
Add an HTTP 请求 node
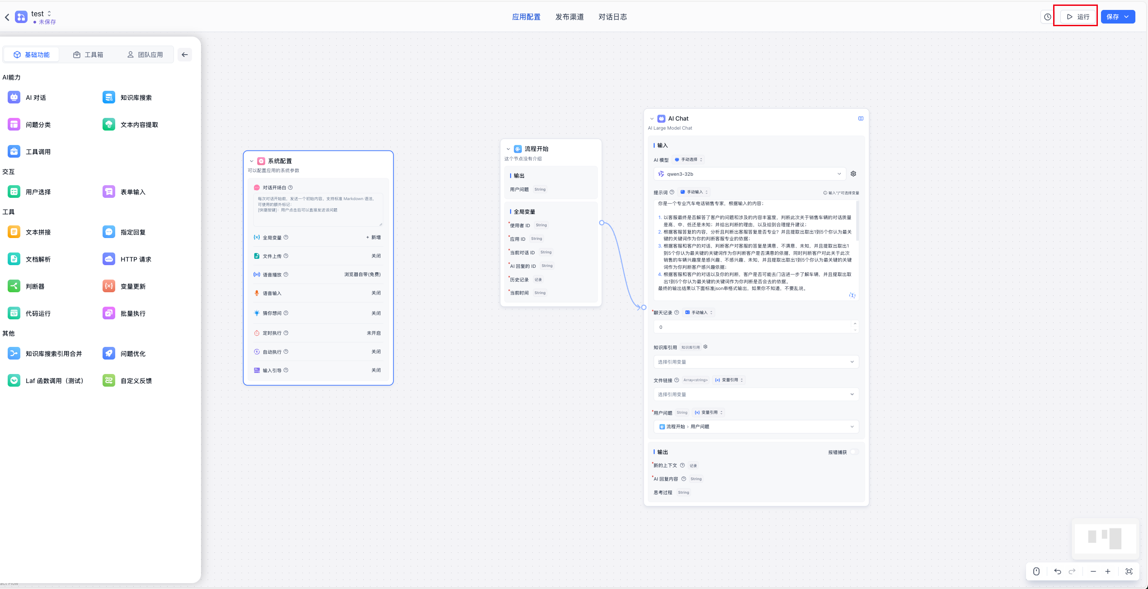(127, 259)
